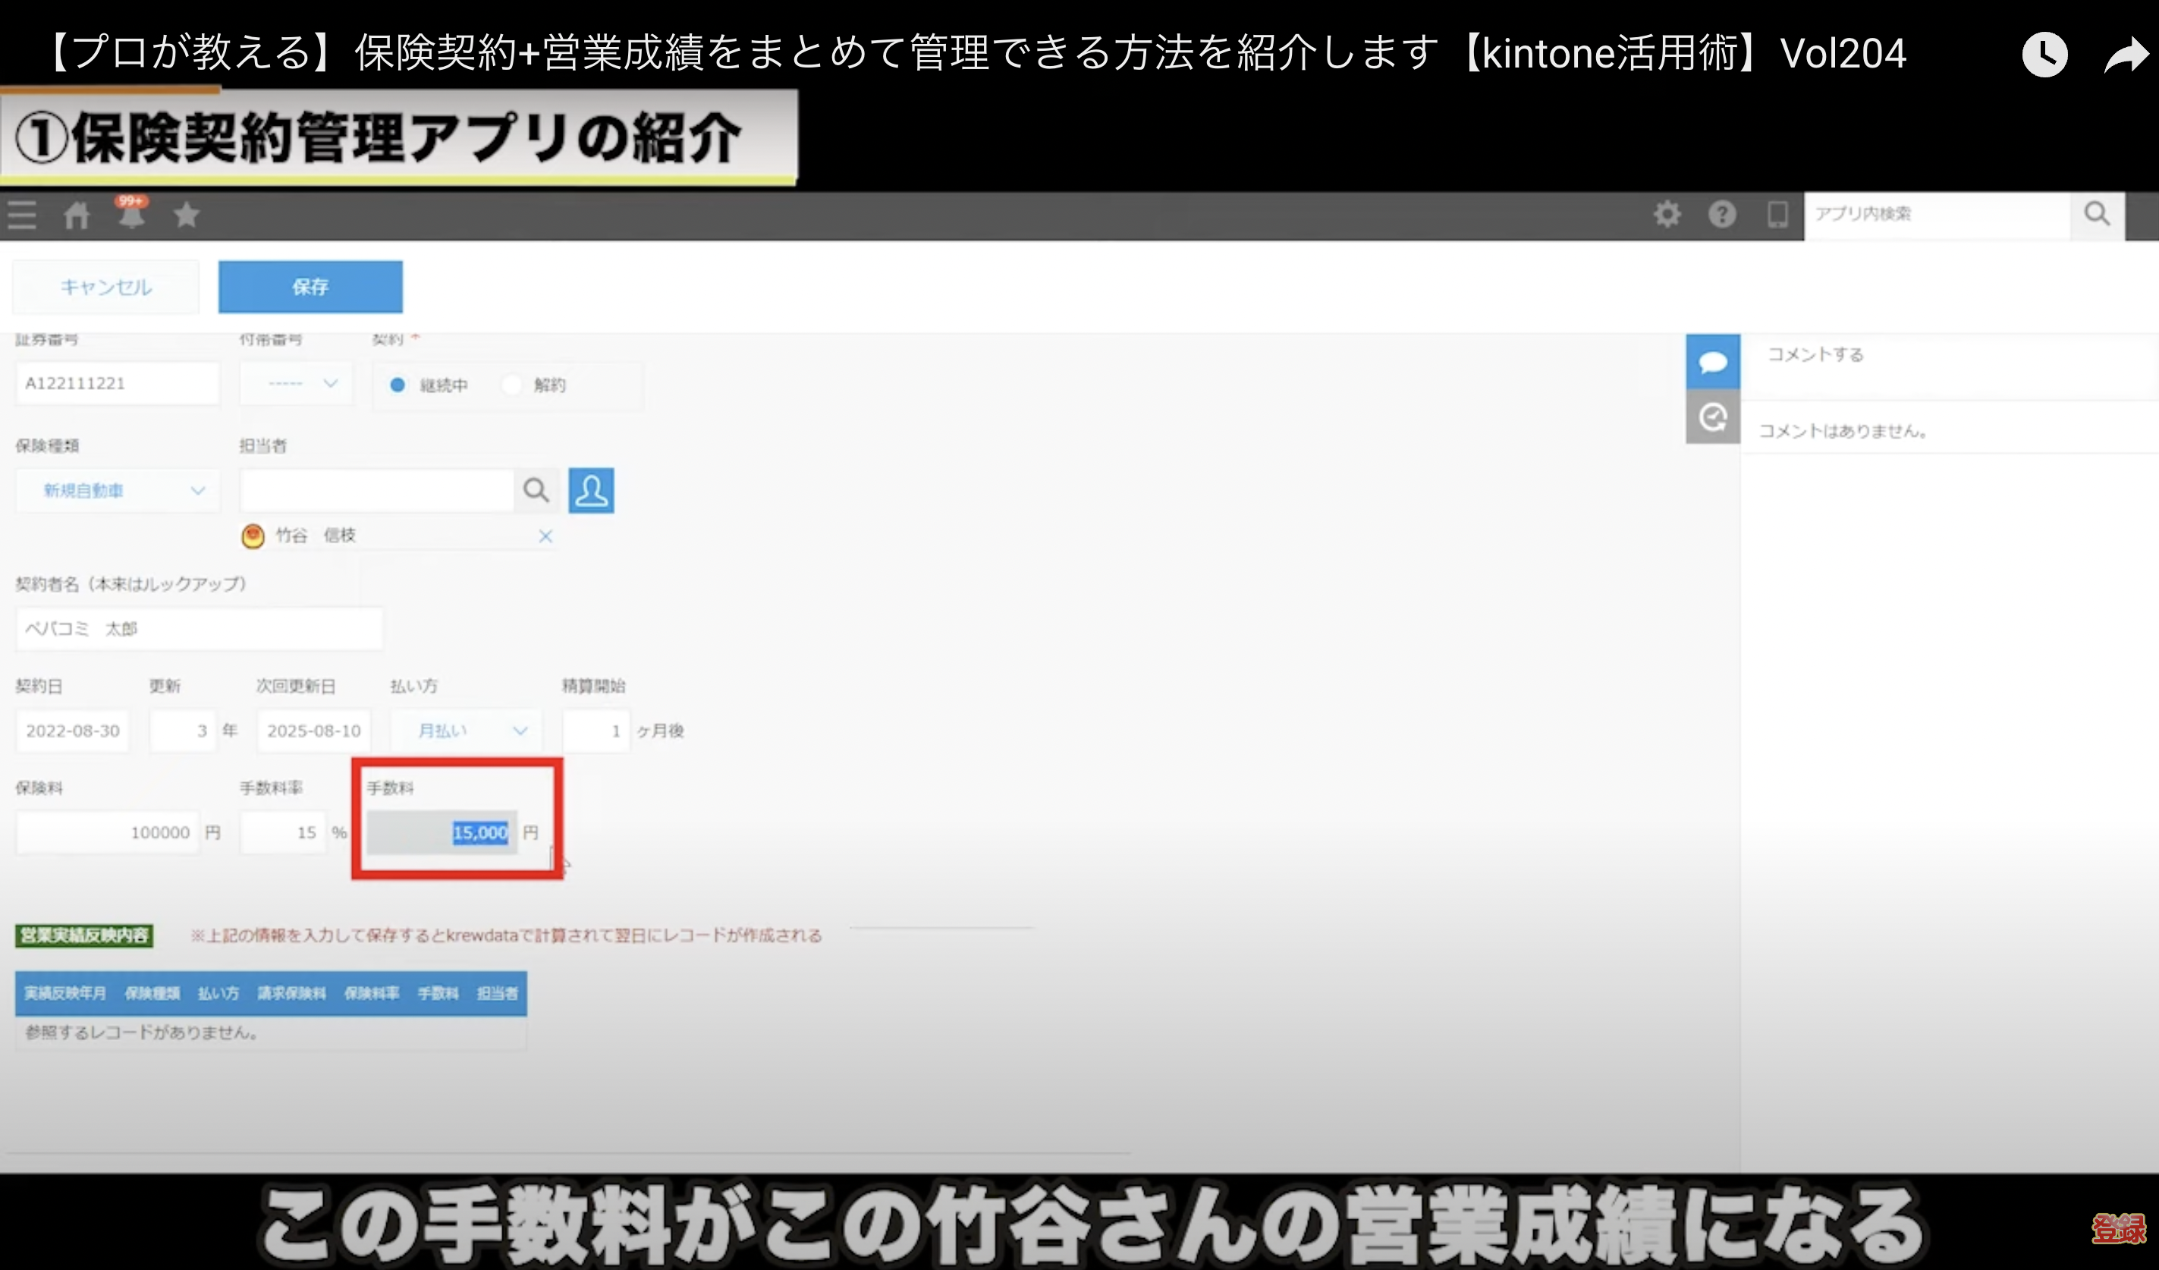Open the hamburger menu in header
The image size is (2159, 1270).
point(22,214)
